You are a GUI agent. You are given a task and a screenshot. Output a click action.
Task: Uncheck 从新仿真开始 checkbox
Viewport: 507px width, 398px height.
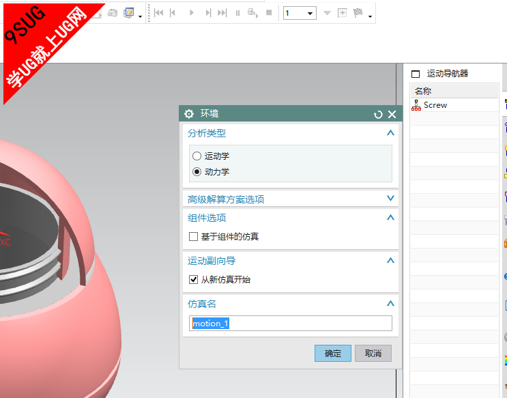pos(193,280)
